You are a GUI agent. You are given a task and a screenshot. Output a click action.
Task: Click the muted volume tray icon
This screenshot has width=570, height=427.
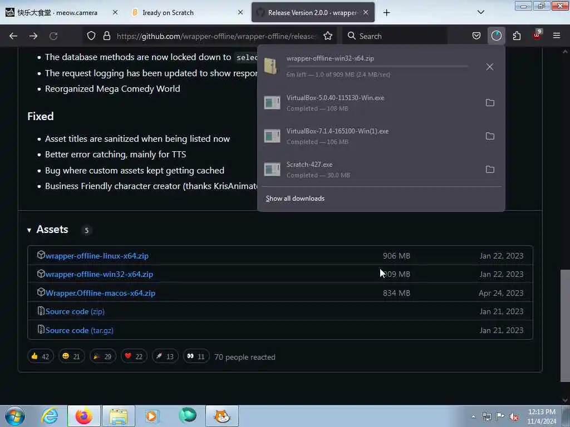click(514, 416)
